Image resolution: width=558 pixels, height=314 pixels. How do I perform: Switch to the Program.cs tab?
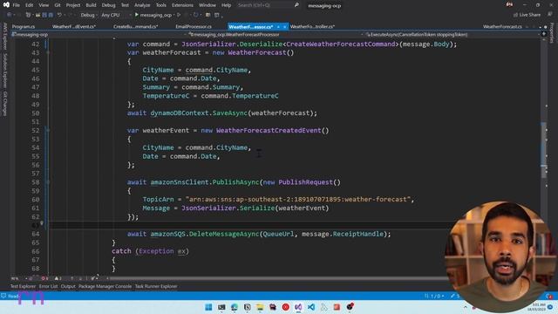(24, 27)
